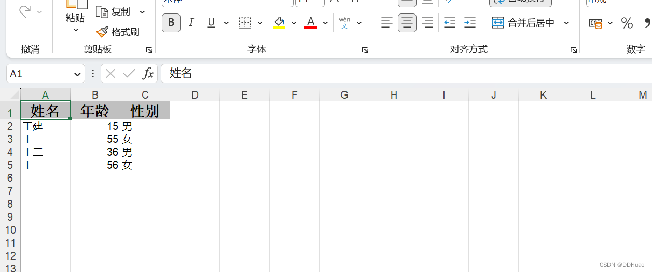Screen dimensions: 652x272
Task: Apply Percent Style format
Action: (627, 23)
